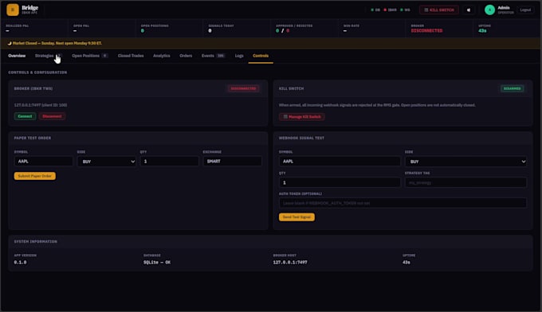Go to the Open Positions tab

(90, 56)
